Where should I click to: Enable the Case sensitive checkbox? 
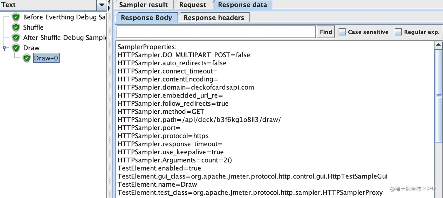[x=342, y=32]
